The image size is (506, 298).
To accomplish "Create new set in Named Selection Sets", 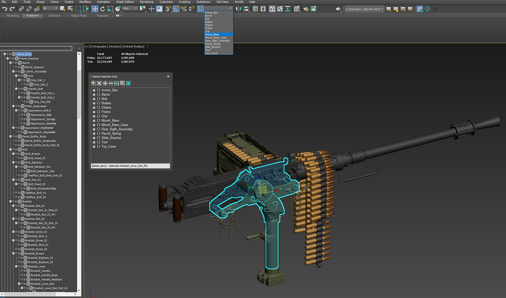I will pos(94,83).
